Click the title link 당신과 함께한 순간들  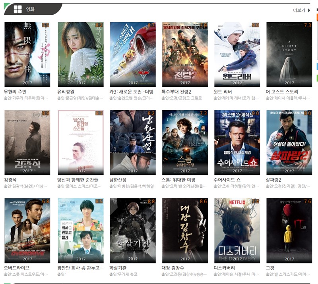[x=78, y=180]
